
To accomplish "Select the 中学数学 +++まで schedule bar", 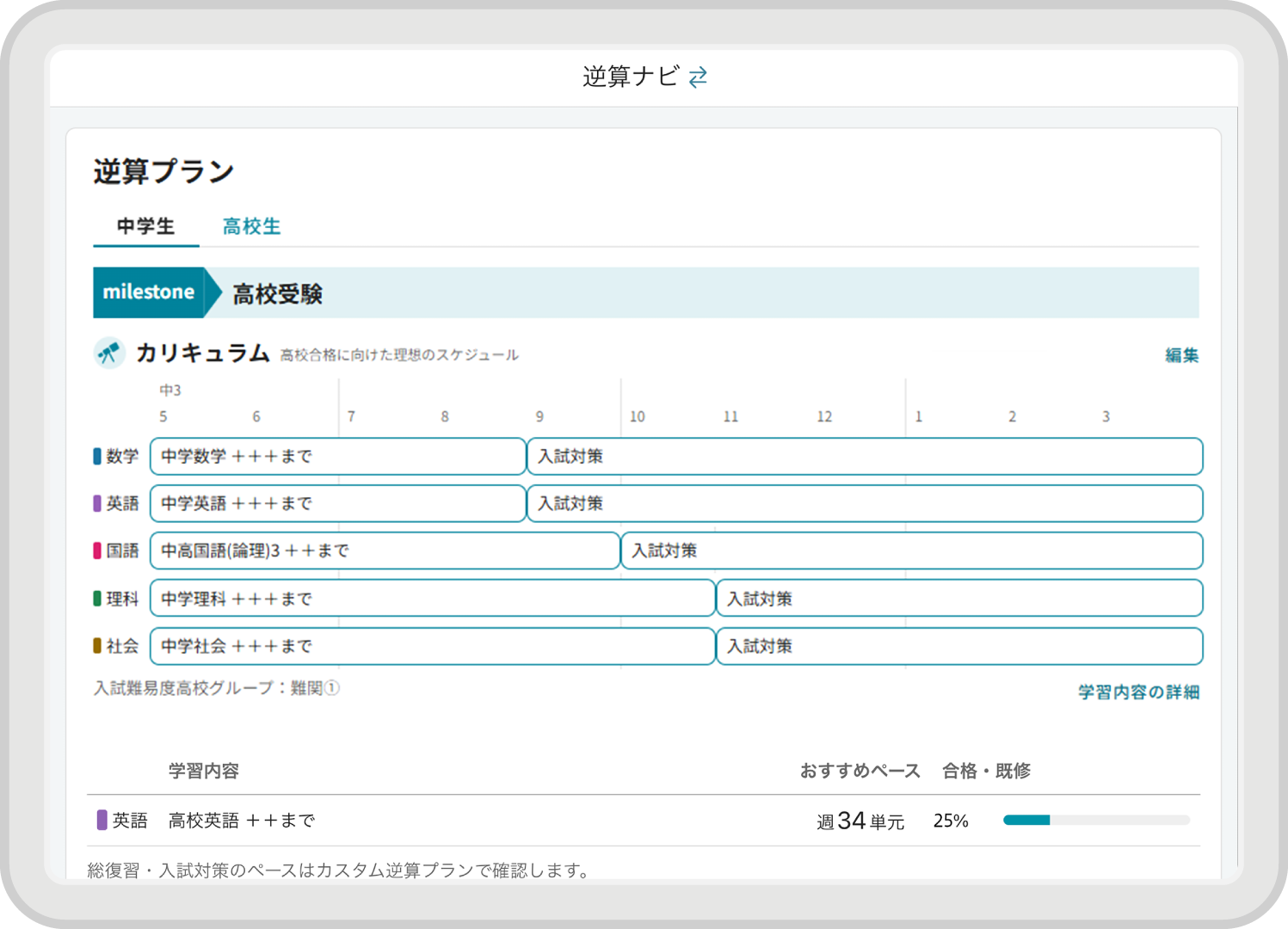I will (337, 456).
